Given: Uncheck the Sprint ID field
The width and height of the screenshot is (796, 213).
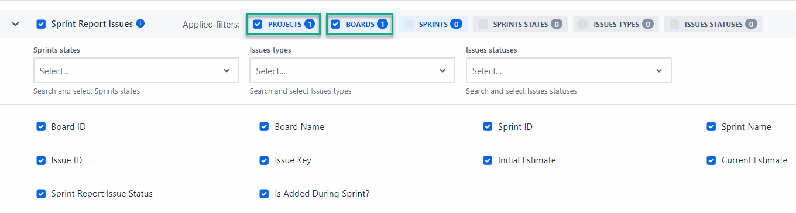Looking at the screenshot, I should point(488,126).
